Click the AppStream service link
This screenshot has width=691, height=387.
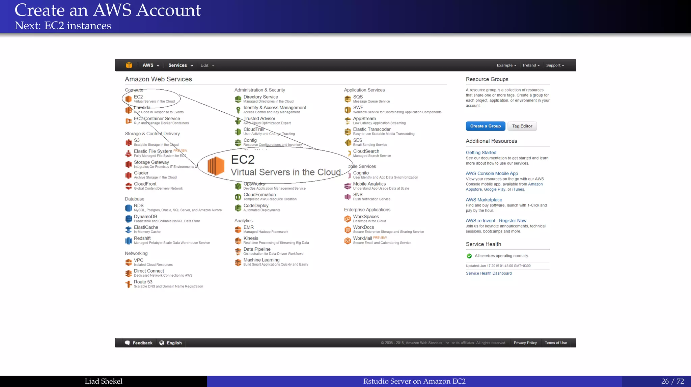(x=364, y=118)
